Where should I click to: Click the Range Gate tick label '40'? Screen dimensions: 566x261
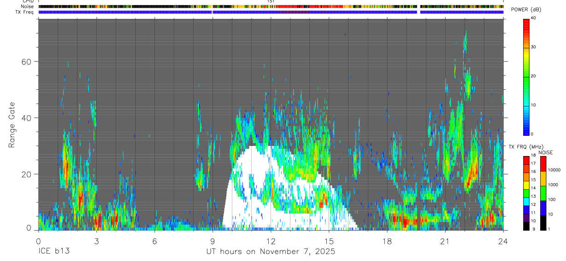tap(27, 118)
